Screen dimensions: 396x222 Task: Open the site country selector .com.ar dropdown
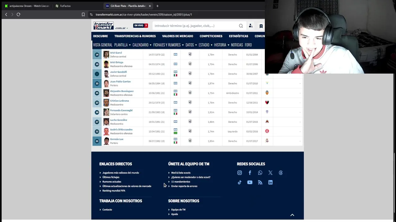coord(121,28)
